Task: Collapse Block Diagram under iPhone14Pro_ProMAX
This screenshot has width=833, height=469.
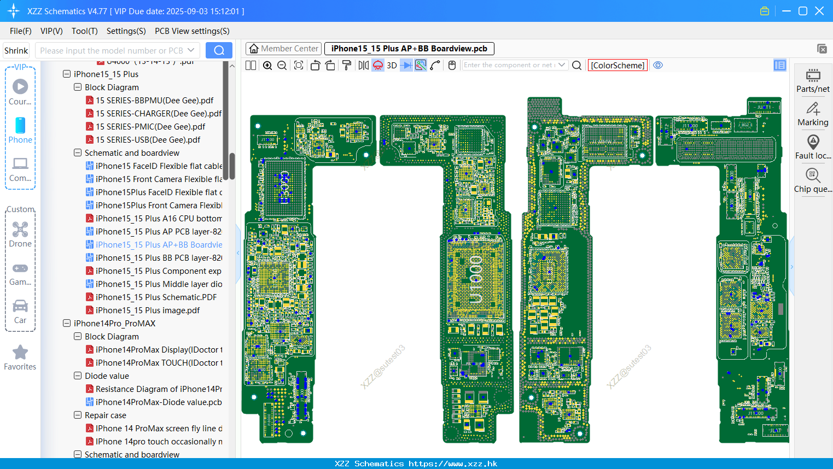Action: (x=78, y=336)
